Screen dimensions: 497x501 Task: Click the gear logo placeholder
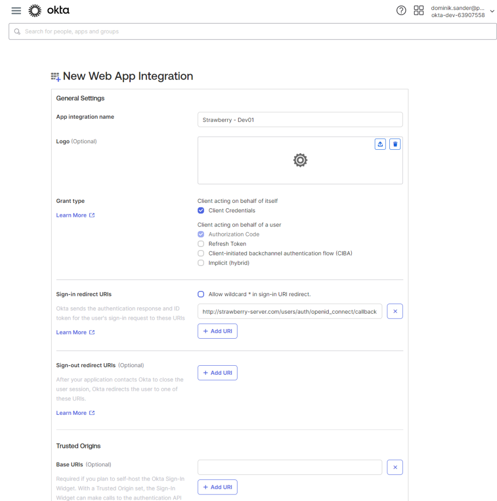300,160
